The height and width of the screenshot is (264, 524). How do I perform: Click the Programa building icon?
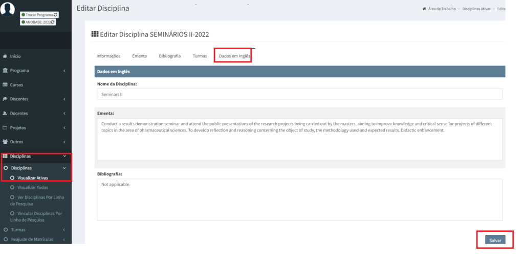coord(5,71)
